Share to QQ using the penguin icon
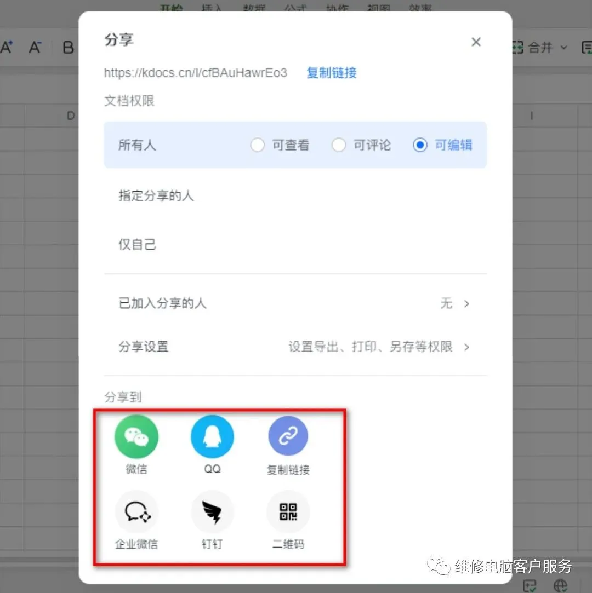The width and height of the screenshot is (592, 593). click(212, 437)
